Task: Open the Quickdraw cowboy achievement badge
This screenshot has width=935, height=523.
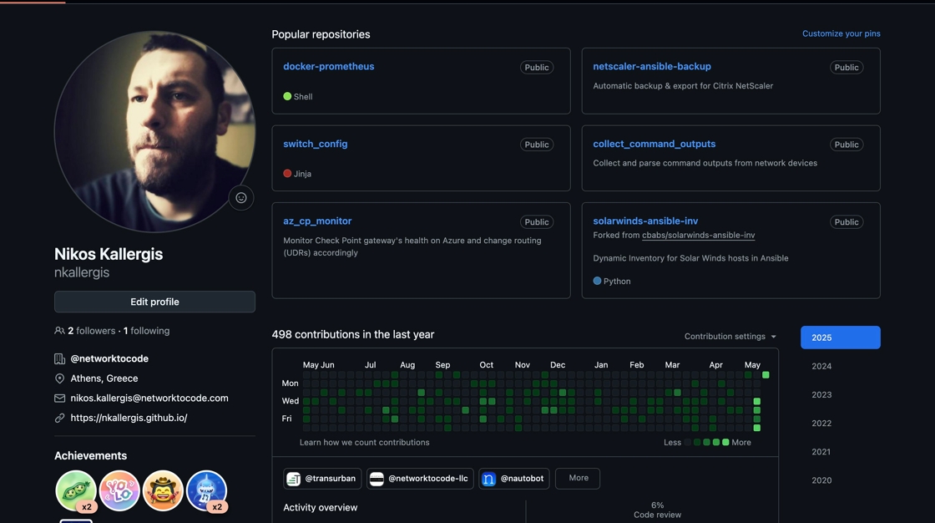Action: point(163,490)
